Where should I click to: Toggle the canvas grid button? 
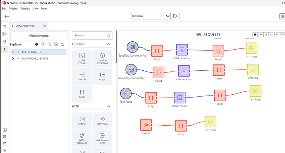(255, 34)
